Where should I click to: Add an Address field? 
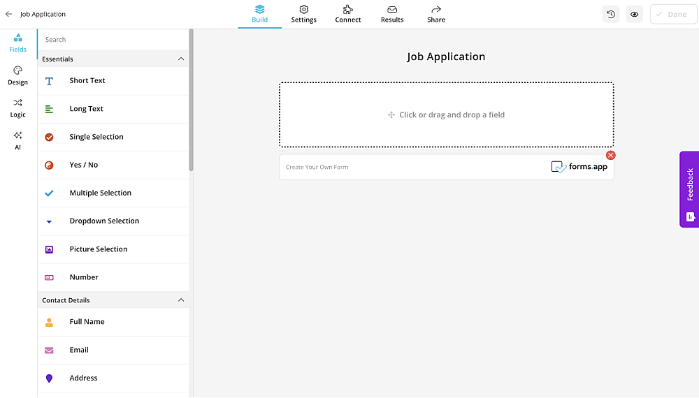[x=113, y=378]
